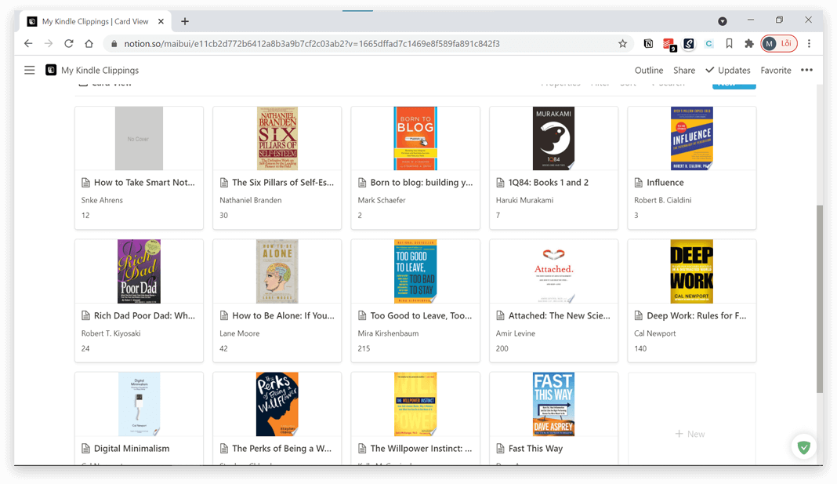The height and width of the screenshot is (484, 837).
Task: Toggle the Notion sidebar hamburger menu
Action: coord(29,70)
